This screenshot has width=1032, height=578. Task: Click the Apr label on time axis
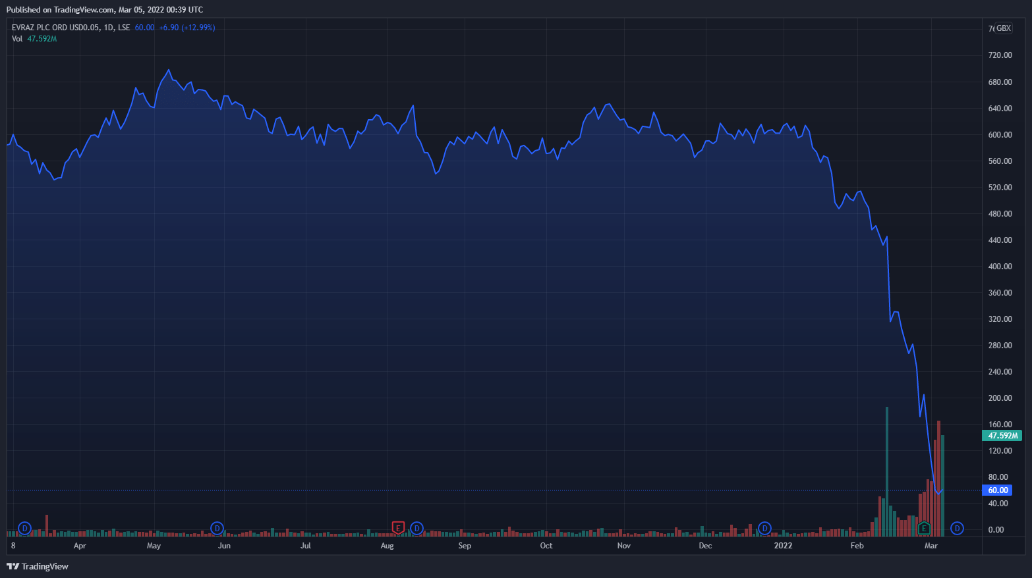tap(80, 546)
